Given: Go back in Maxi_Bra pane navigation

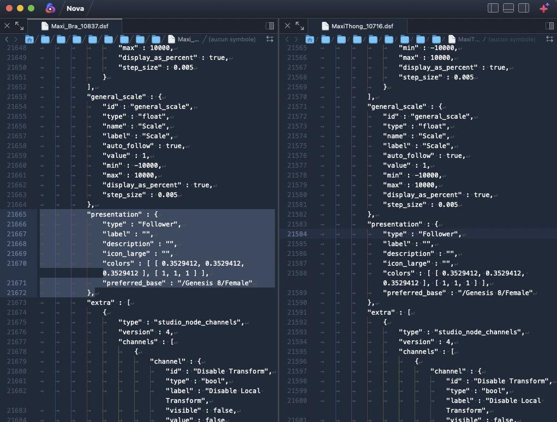Looking at the screenshot, I should tap(7, 39).
